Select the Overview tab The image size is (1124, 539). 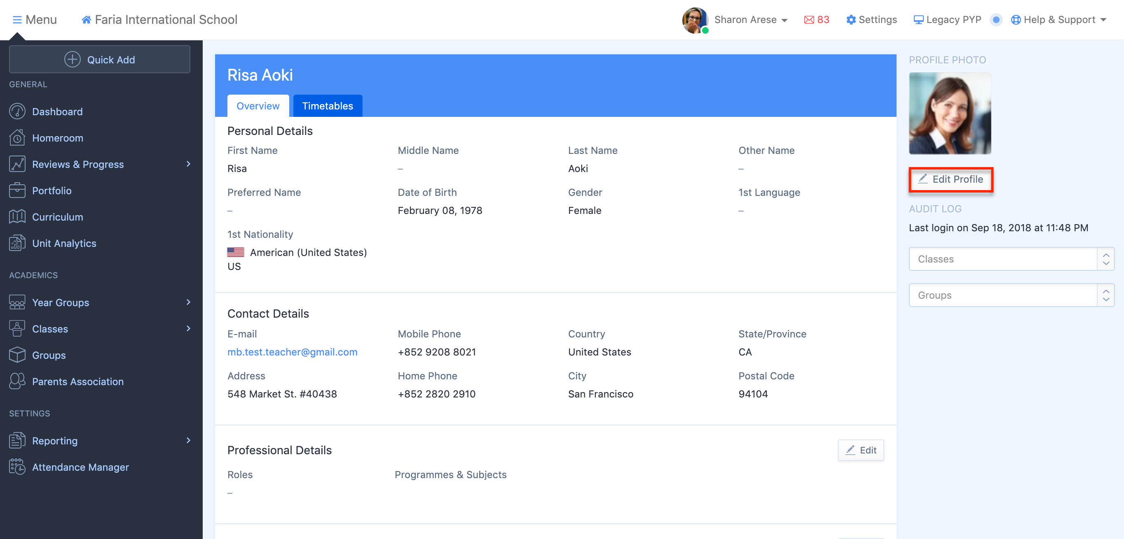point(258,106)
